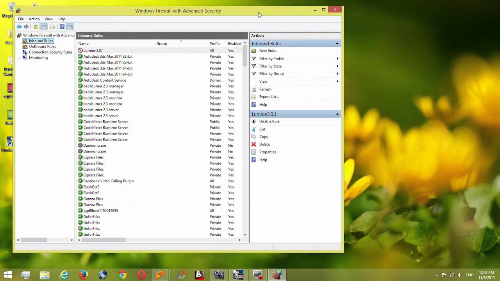
Task: Click the Refresh icon in Actions pane
Action: pyautogui.click(x=254, y=89)
